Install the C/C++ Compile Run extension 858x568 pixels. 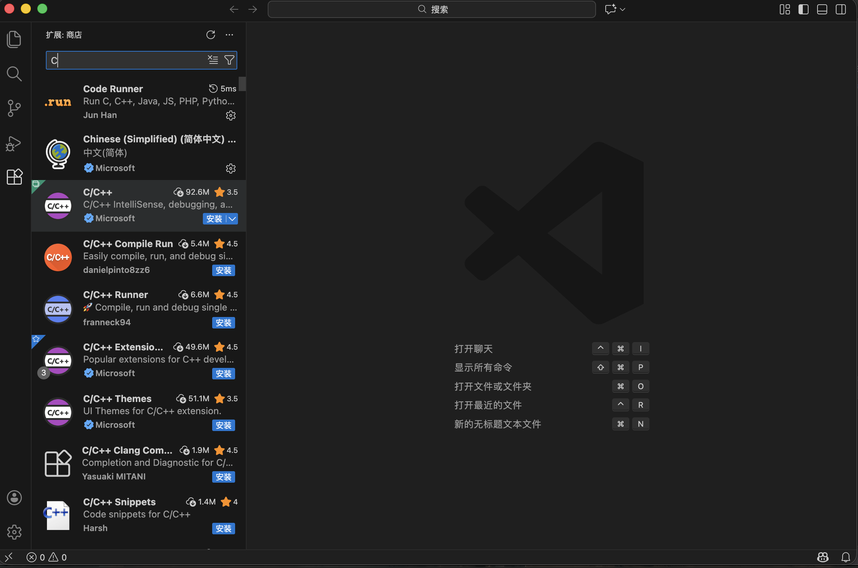[x=223, y=271]
